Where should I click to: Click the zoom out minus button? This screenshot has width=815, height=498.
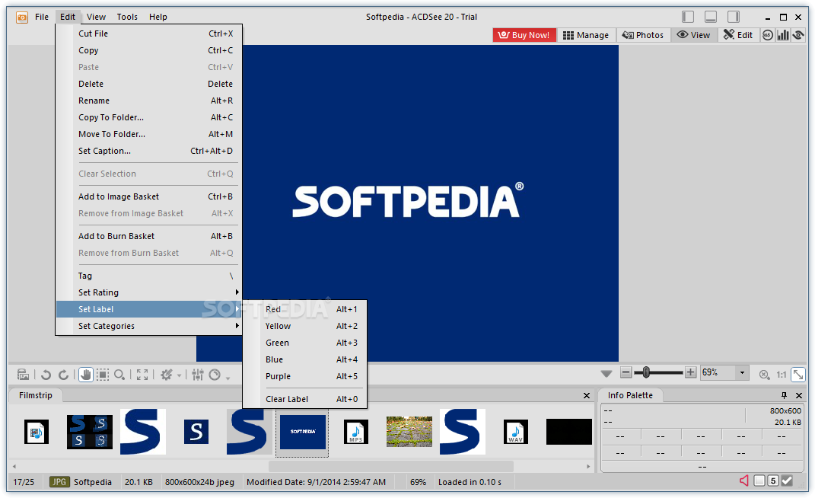point(626,372)
